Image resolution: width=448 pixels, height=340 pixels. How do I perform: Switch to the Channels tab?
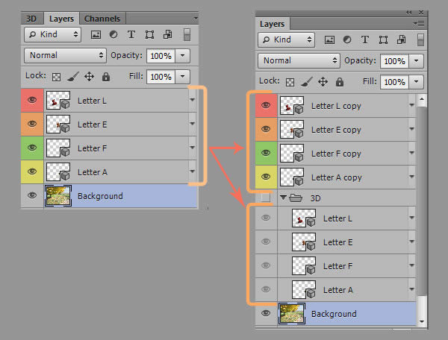[102, 18]
